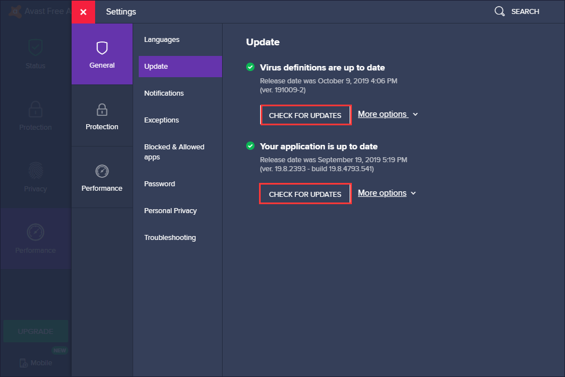Screen dimensions: 565x377
Task: Click the dimmed Status shield icon
Action: 35,48
